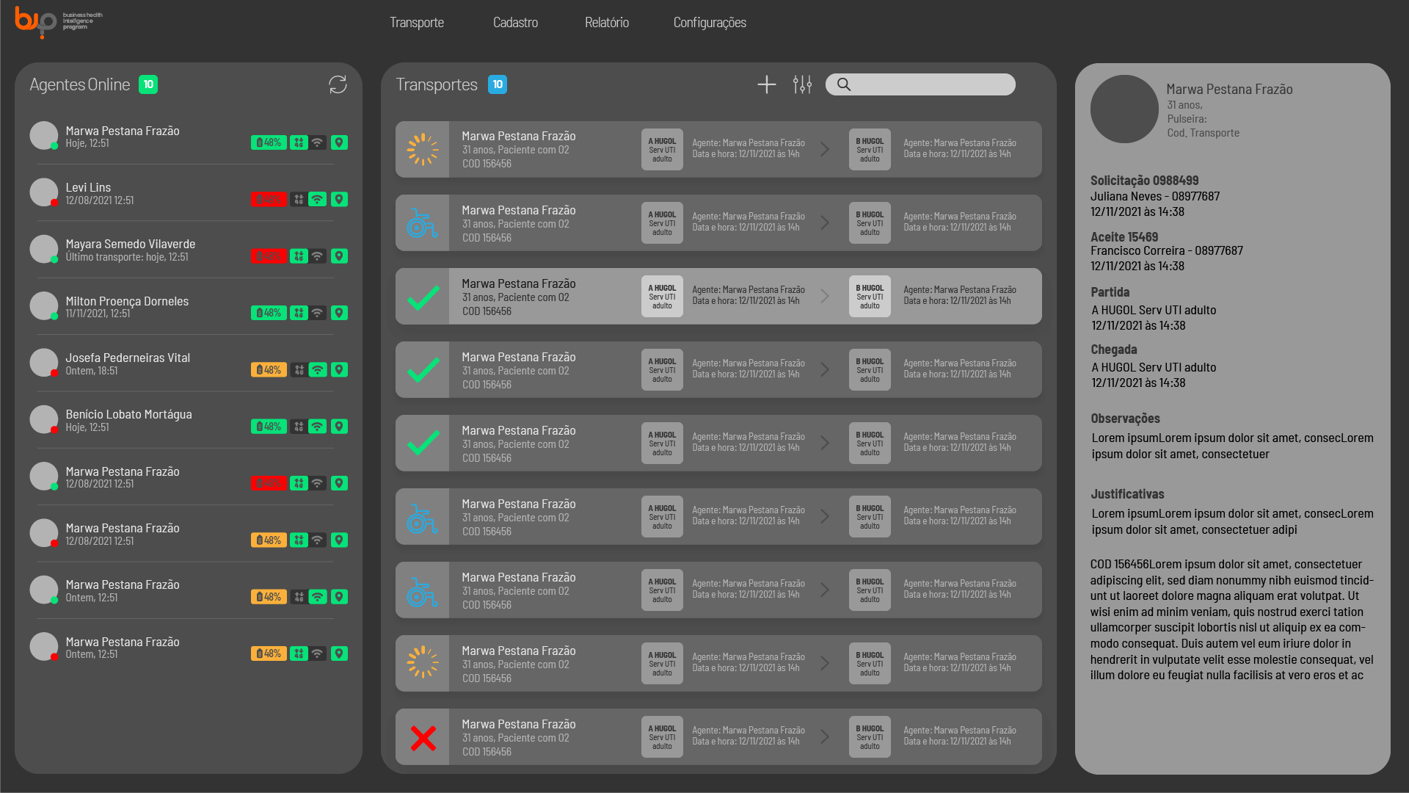Click Josefa Pederneiras Vital avatar picture
The image size is (1409, 793).
(x=43, y=363)
